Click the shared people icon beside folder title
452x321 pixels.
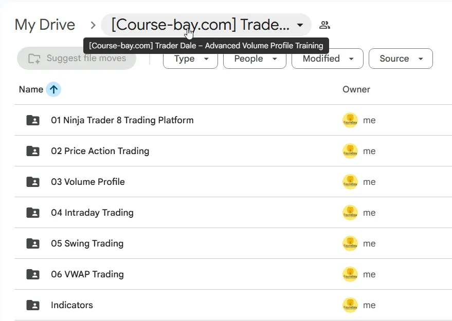324,25
